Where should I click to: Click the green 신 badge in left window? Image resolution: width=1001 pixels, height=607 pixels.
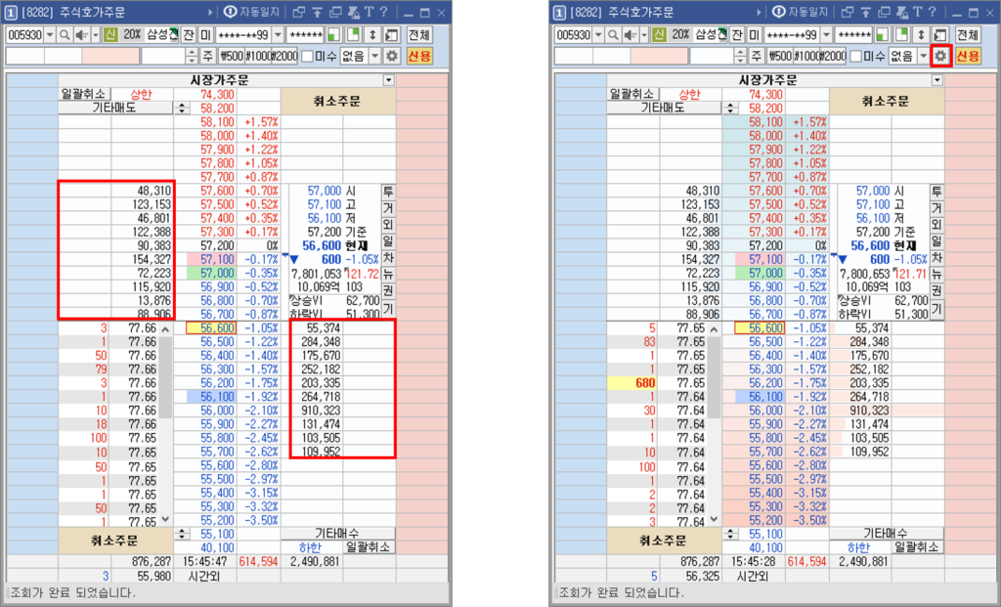110,34
